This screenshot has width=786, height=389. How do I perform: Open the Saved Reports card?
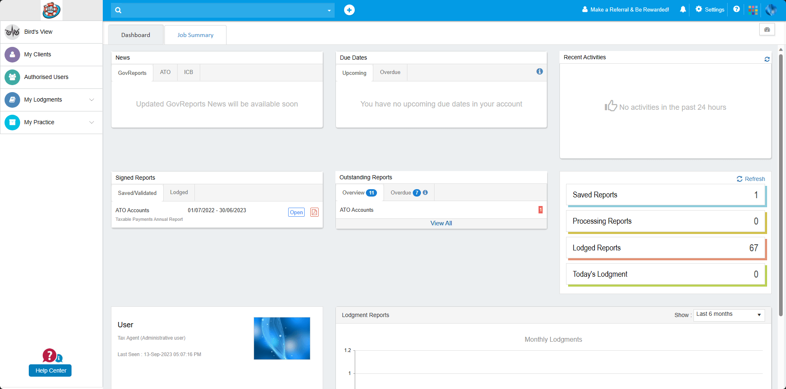666,195
